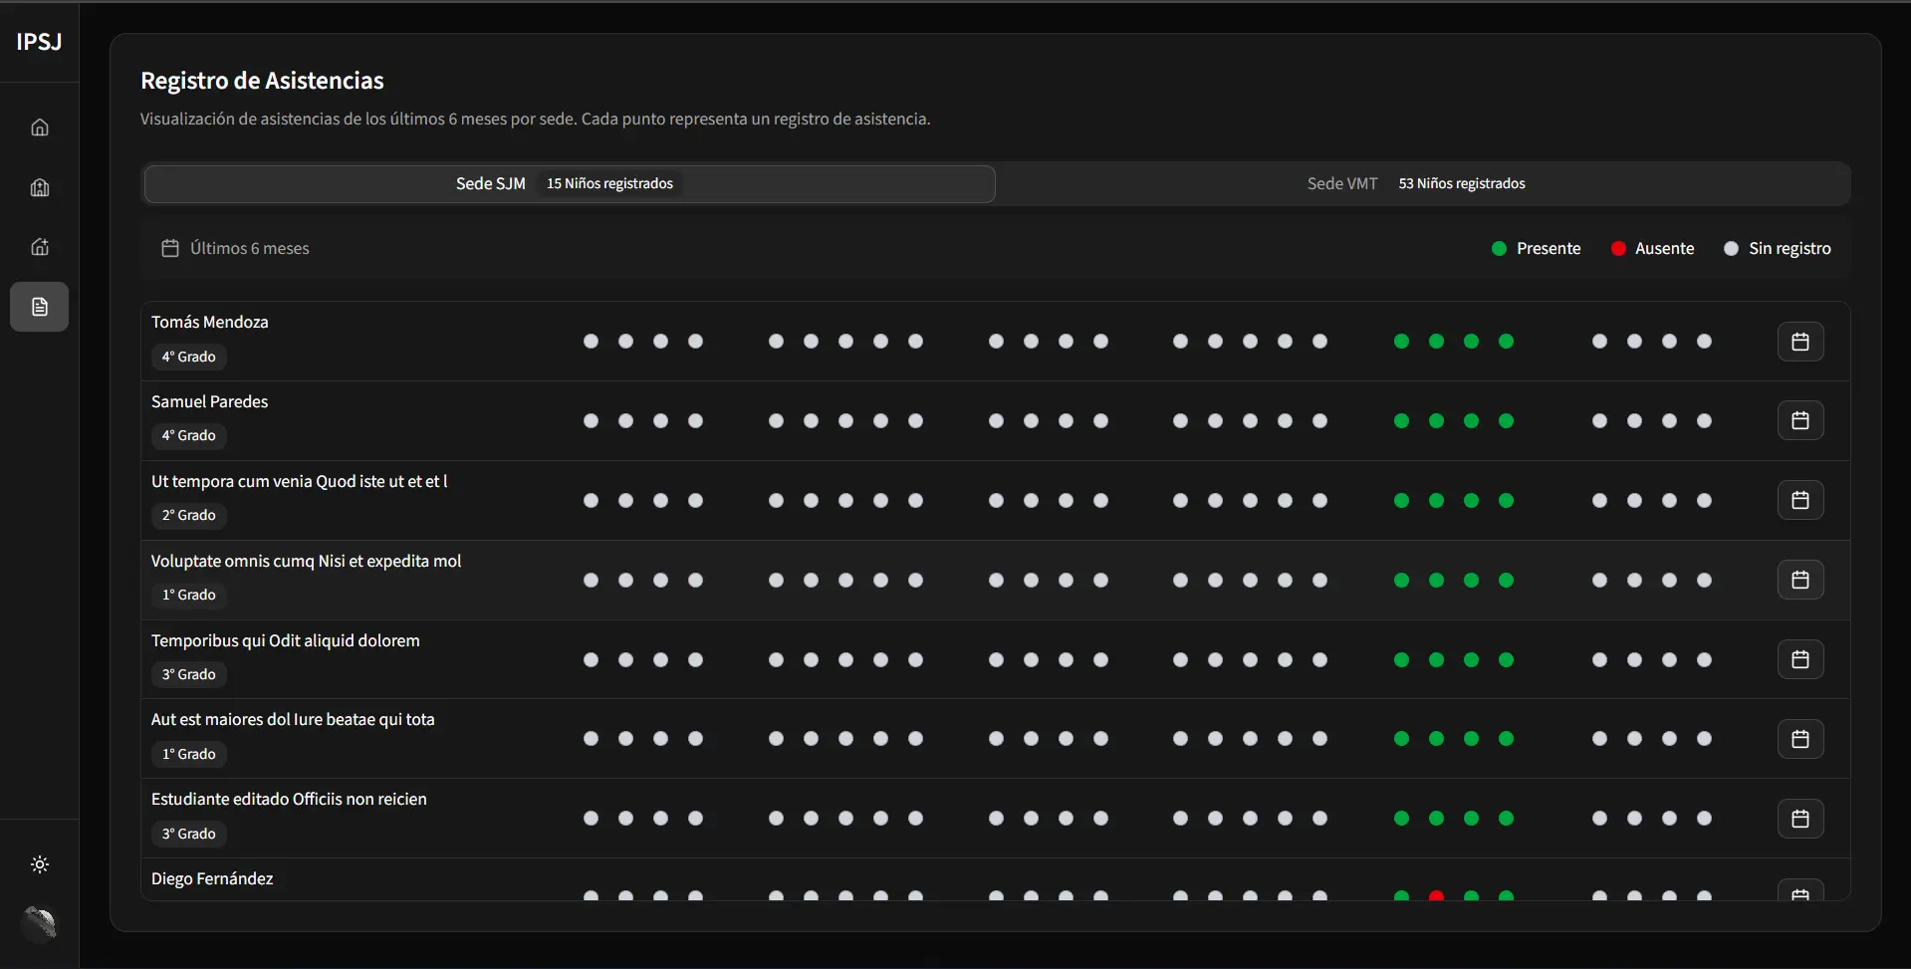Open calendar for the Voluptate omnis row
This screenshot has width=1911, height=969.
pos(1799,580)
